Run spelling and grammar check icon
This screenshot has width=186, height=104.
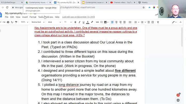12,22
